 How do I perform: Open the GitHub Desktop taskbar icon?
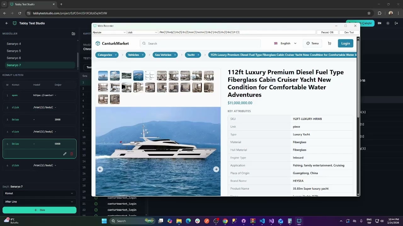coord(243,221)
